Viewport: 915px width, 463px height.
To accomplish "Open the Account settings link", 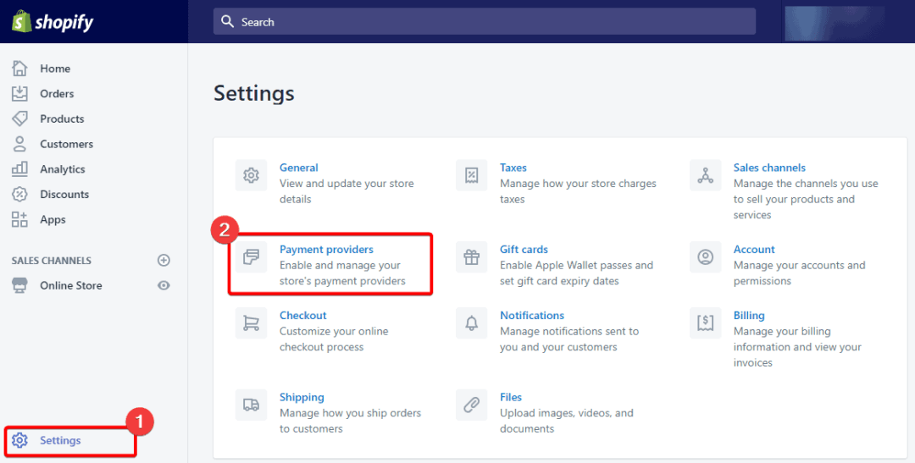I will (x=754, y=250).
